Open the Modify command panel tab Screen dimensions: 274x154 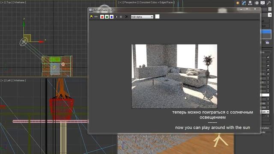tap(244, 3)
